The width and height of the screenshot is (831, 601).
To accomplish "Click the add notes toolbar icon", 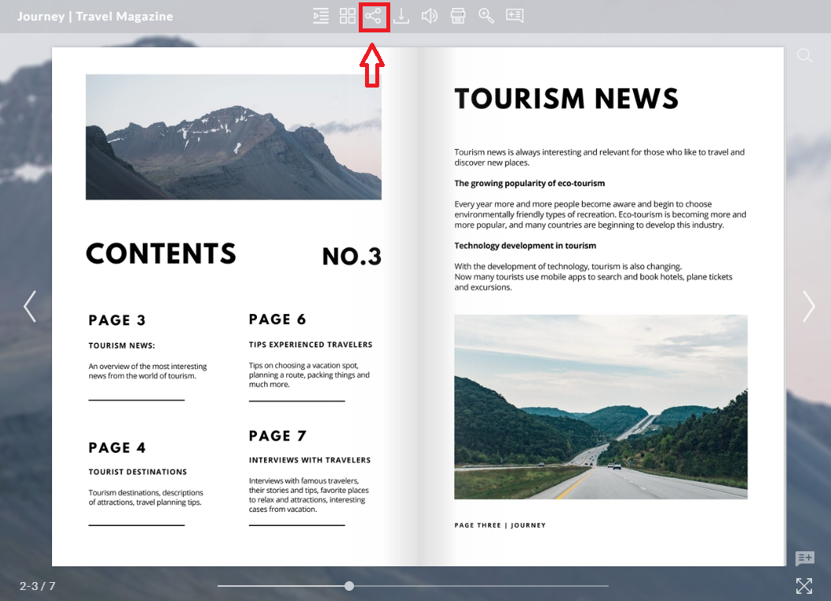I will coord(515,16).
